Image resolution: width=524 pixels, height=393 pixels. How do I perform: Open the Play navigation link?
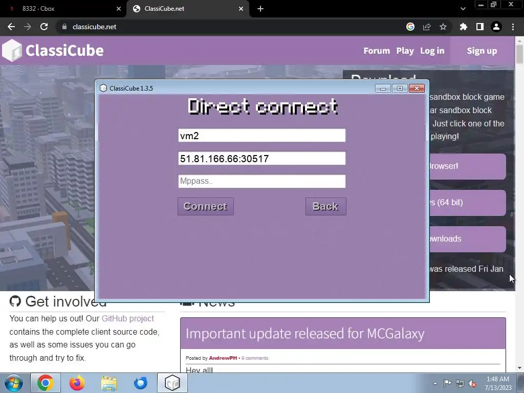[405, 51]
